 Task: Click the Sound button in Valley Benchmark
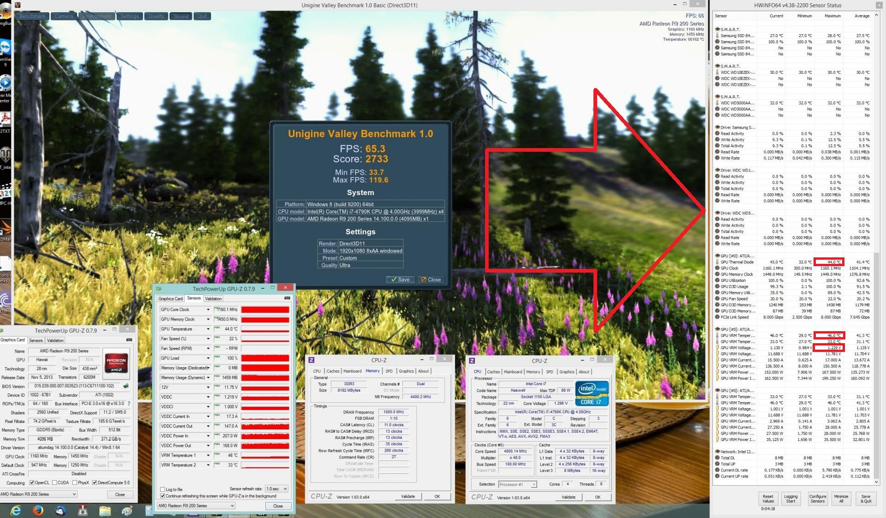tap(181, 16)
